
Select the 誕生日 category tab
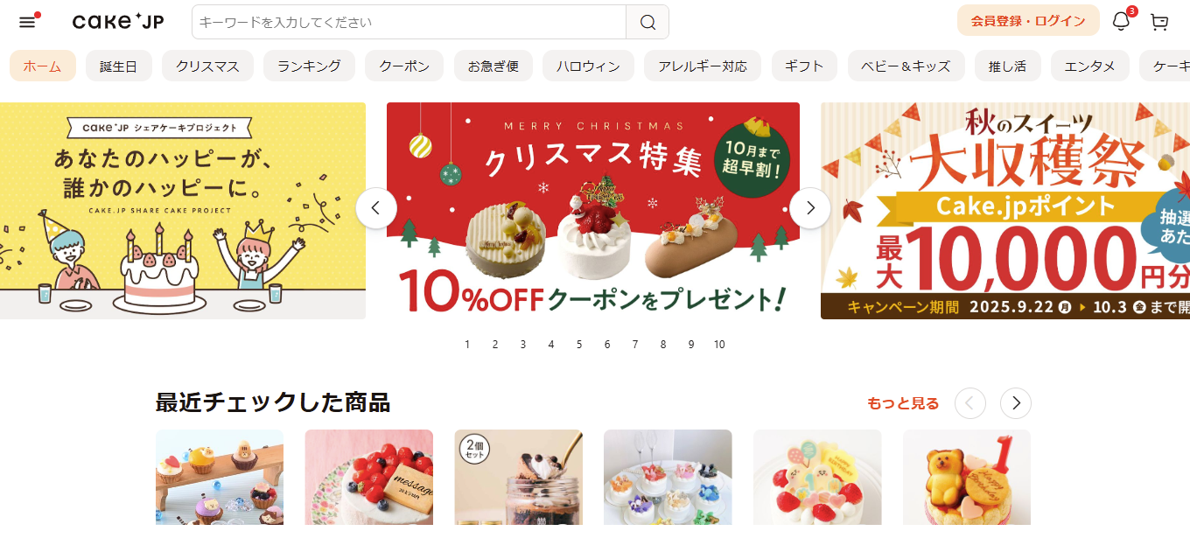pyautogui.click(x=119, y=66)
